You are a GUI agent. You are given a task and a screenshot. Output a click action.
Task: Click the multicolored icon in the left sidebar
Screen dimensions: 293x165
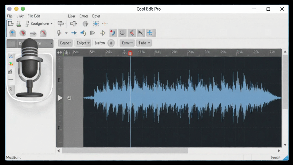(11, 64)
